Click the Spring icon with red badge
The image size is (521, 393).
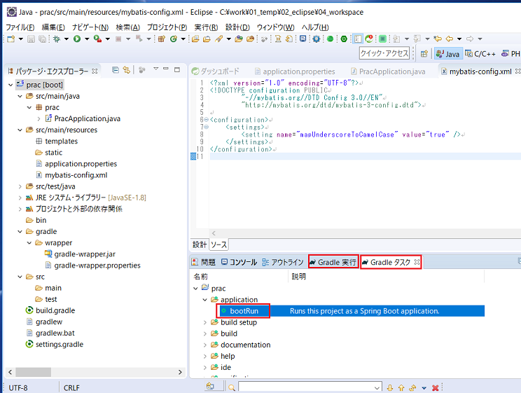369,39
